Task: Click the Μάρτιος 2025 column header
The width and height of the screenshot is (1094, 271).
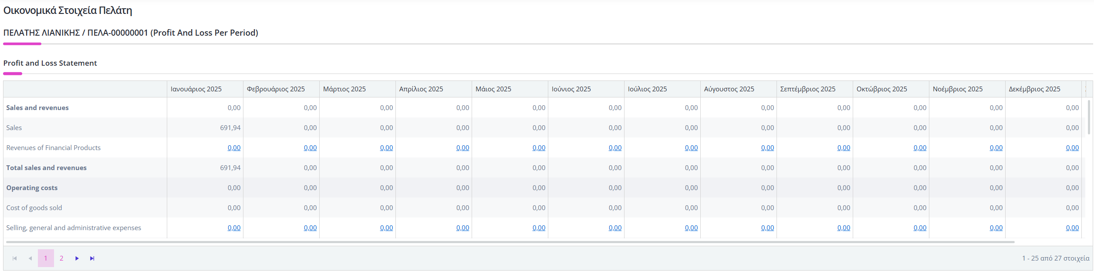Action: point(358,89)
